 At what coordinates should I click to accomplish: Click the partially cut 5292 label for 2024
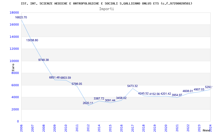pos(209,87)
